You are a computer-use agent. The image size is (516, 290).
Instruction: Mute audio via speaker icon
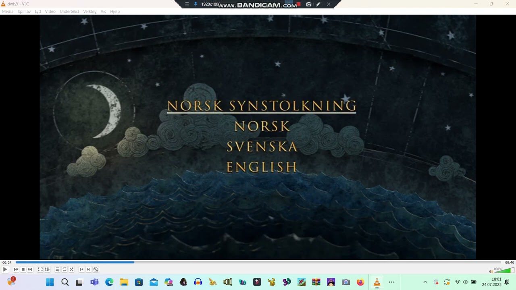coord(491,271)
